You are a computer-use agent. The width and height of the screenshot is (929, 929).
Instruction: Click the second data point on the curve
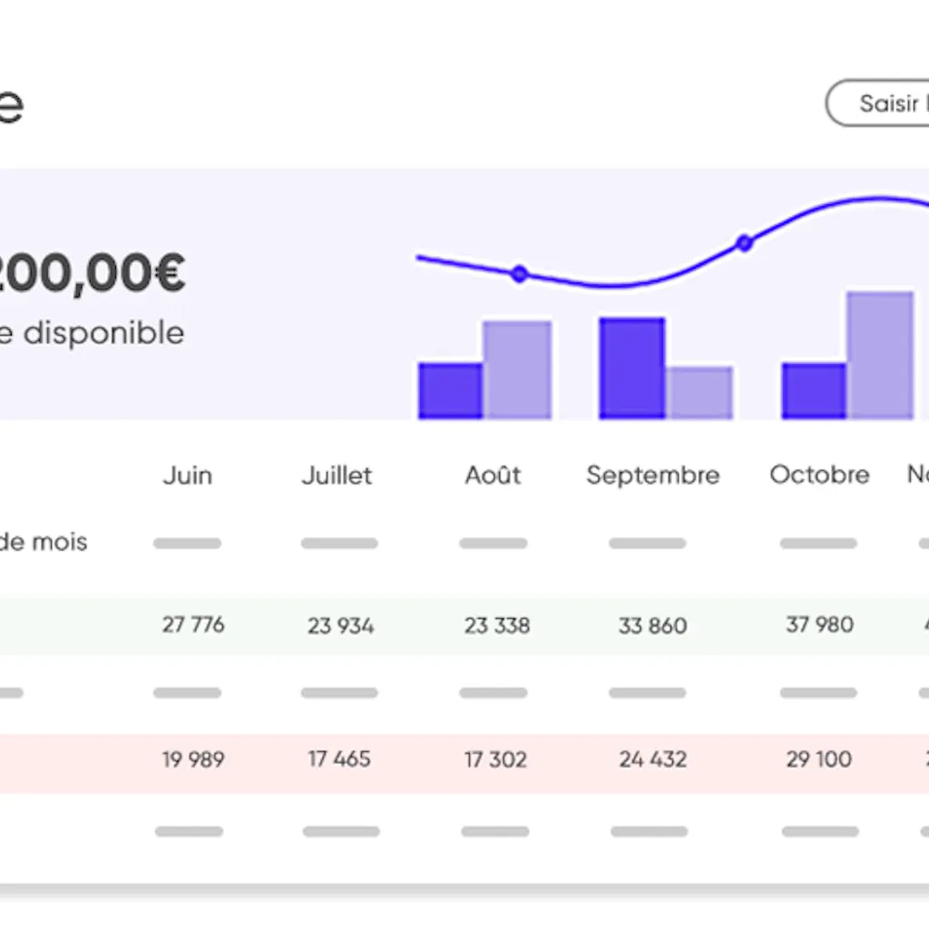(745, 242)
